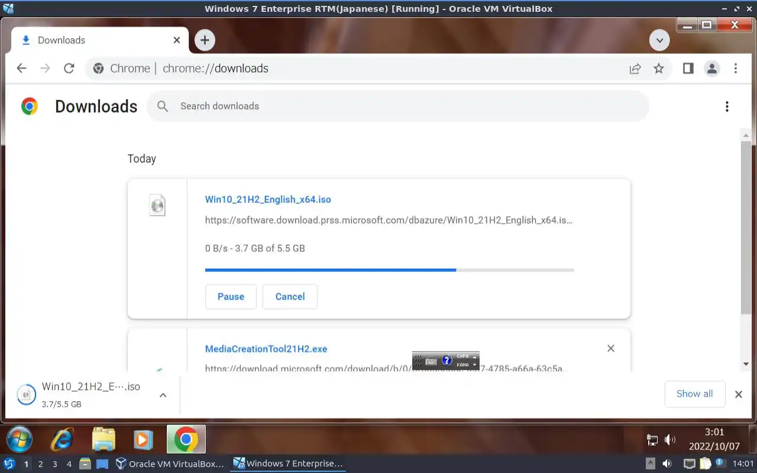757x473 pixels.
Task: Open Chrome's three-dot main menu
Action: pos(736,69)
